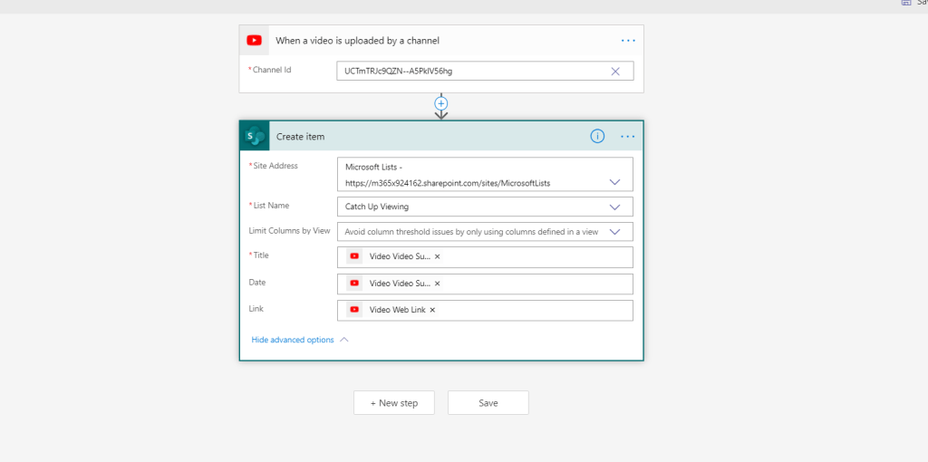The image size is (928, 462).
Task: Expand the List Name dropdown
Action: (x=615, y=207)
